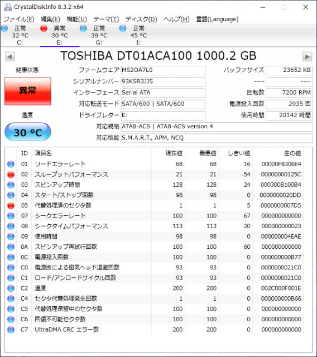Click the interface field Serial ATA

click(163, 93)
